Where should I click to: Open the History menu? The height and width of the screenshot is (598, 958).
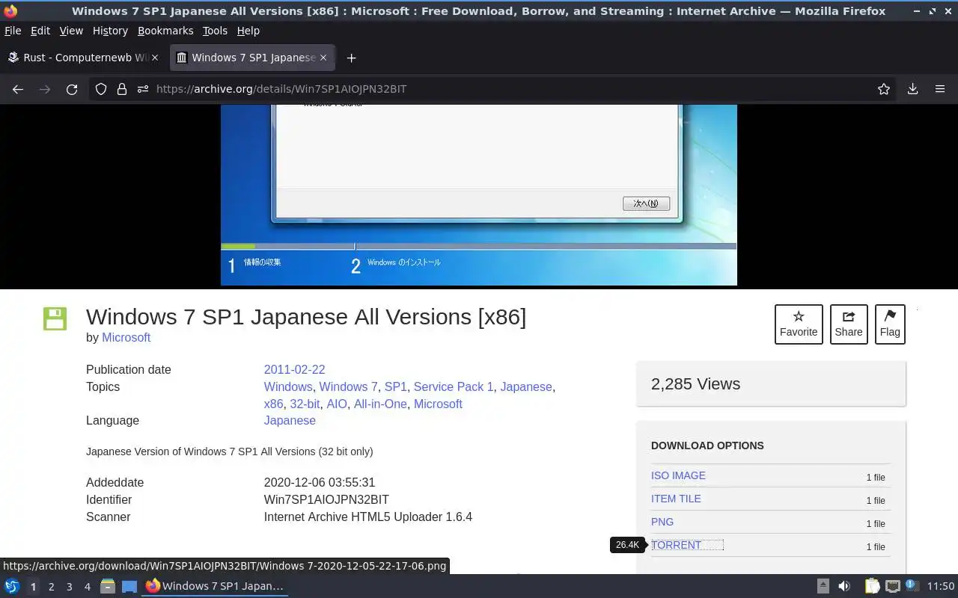pos(110,31)
